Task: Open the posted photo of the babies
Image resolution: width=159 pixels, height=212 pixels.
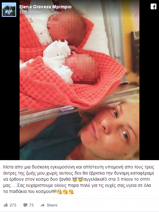Action: pos(80,80)
